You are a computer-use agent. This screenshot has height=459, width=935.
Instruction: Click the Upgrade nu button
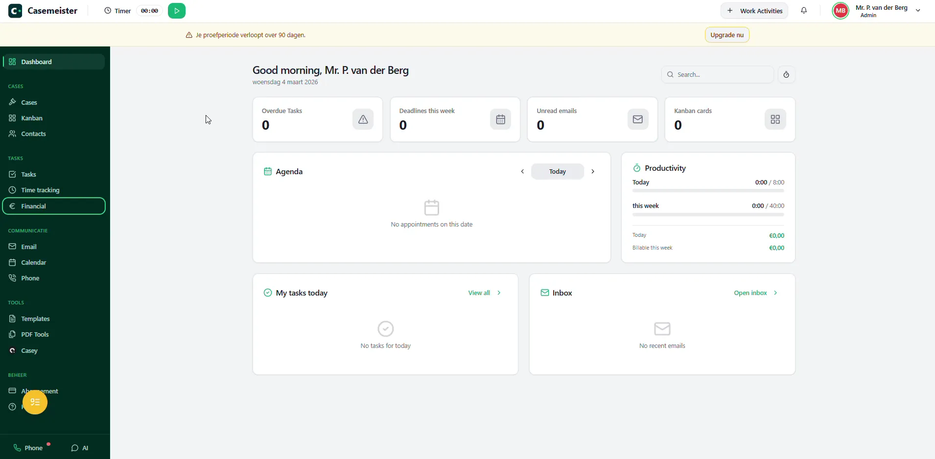pyautogui.click(x=726, y=35)
